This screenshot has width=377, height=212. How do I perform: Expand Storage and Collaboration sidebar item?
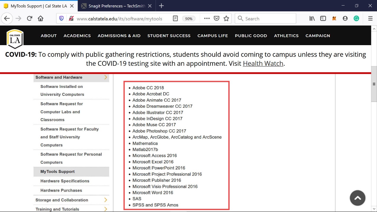coord(106,200)
